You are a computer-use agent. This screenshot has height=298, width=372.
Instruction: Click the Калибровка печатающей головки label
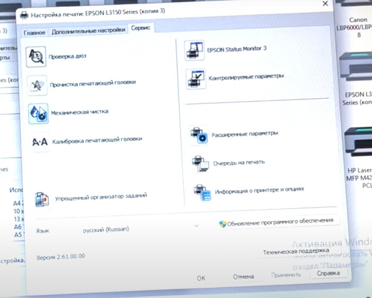tap(97, 140)
